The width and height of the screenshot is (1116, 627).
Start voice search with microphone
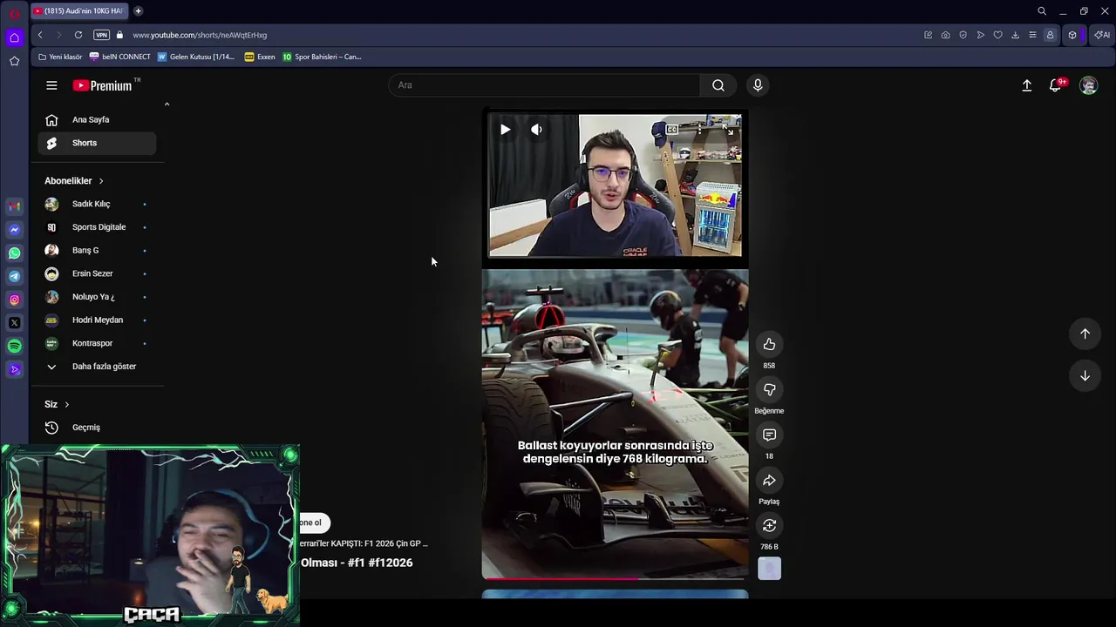[x=758, y=85]
